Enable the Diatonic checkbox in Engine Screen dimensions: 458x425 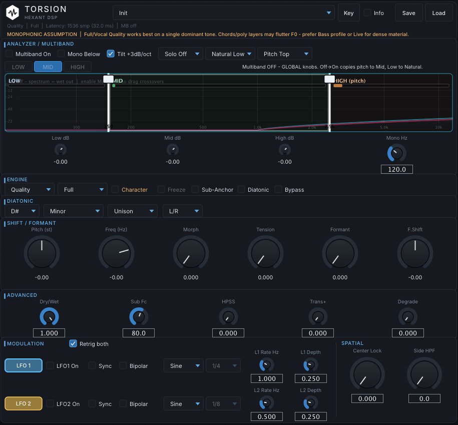[241, 190]
